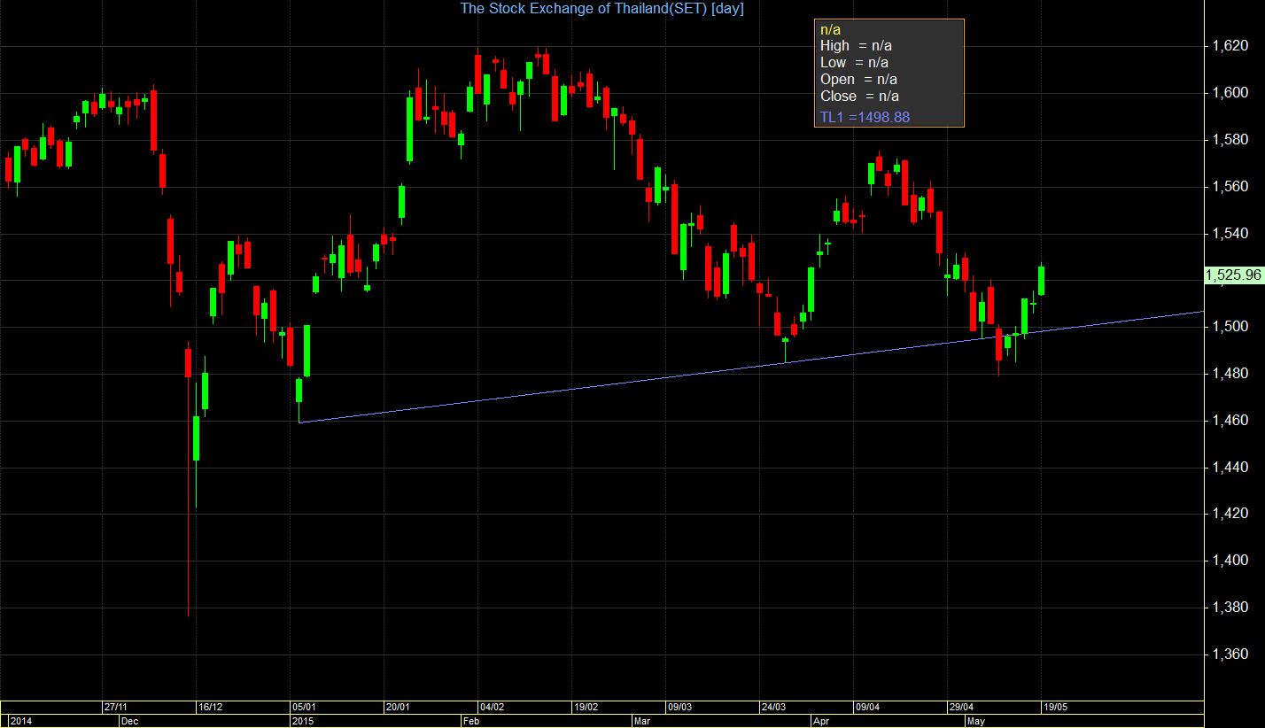Click the 20/01 date marker
Screen dimensions: 1265x728
[398, 708]
